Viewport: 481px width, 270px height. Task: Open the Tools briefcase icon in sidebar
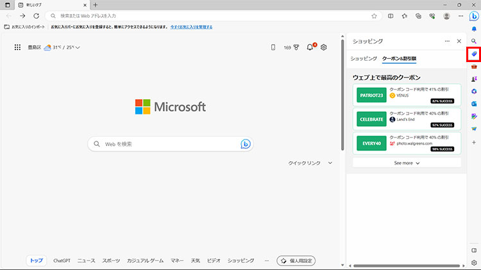473,66
